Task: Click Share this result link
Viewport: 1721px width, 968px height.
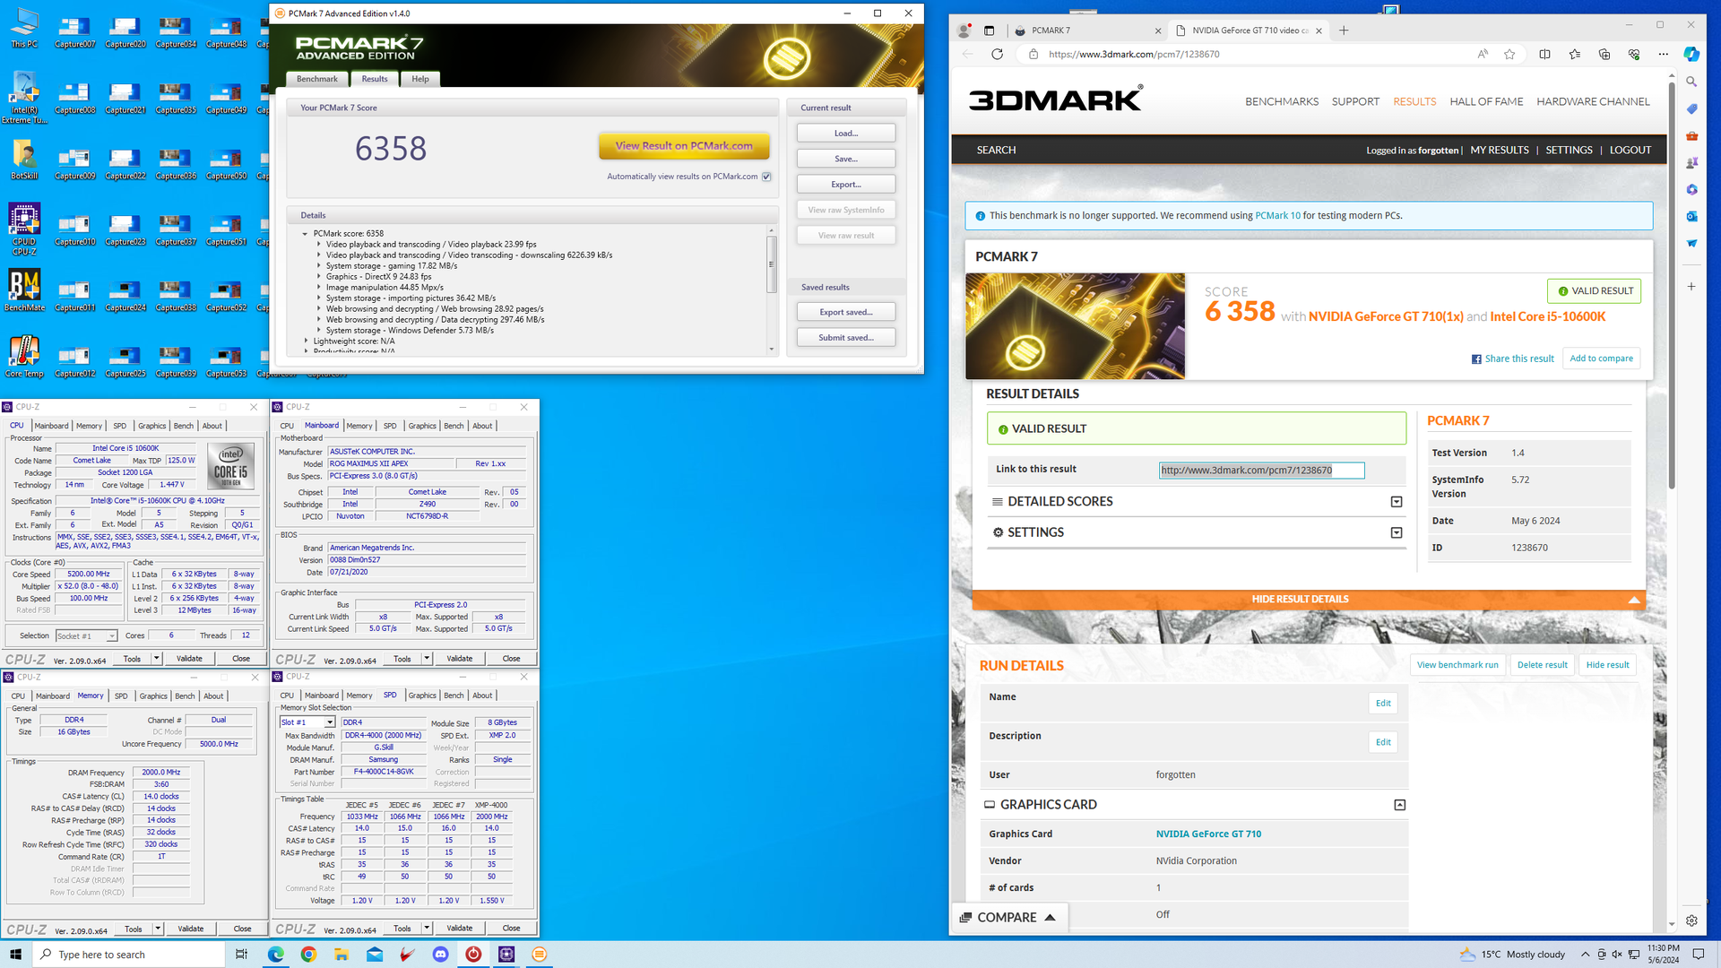Action: point(1513,359)
